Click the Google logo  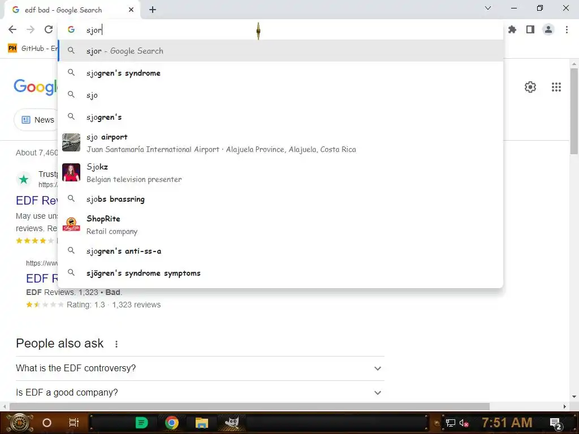click(x=36, y=86)
